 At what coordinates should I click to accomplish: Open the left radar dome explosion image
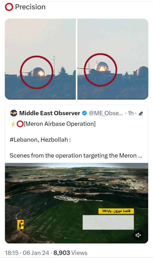click(40, 59)
